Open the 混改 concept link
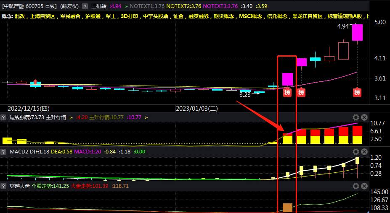The image size is (390, 213). pyautogui.click(x=20, y=16)
